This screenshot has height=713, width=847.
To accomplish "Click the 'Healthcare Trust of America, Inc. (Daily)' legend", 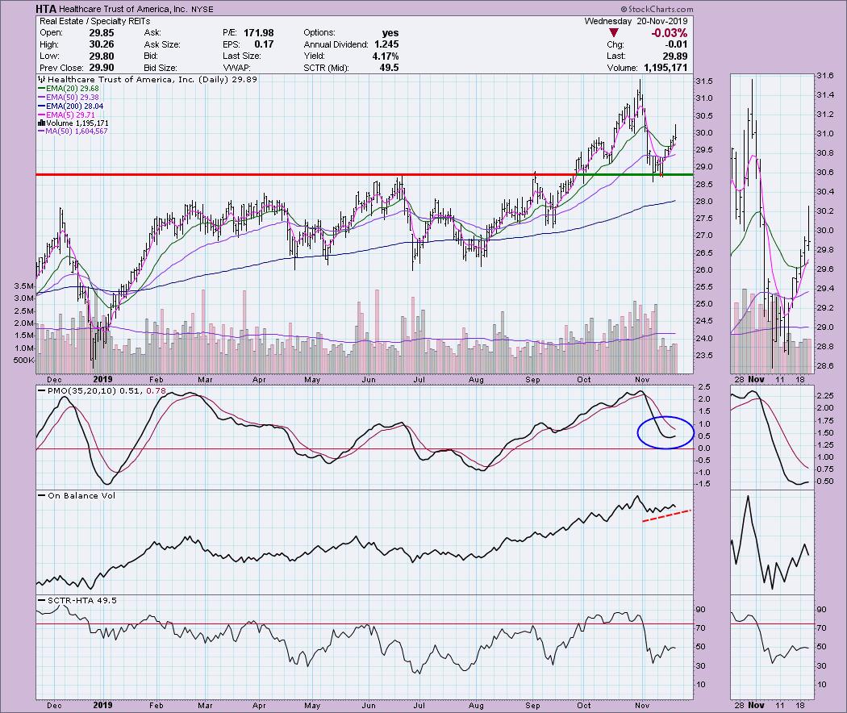I will pyautogui.click(x=148, y=79).
